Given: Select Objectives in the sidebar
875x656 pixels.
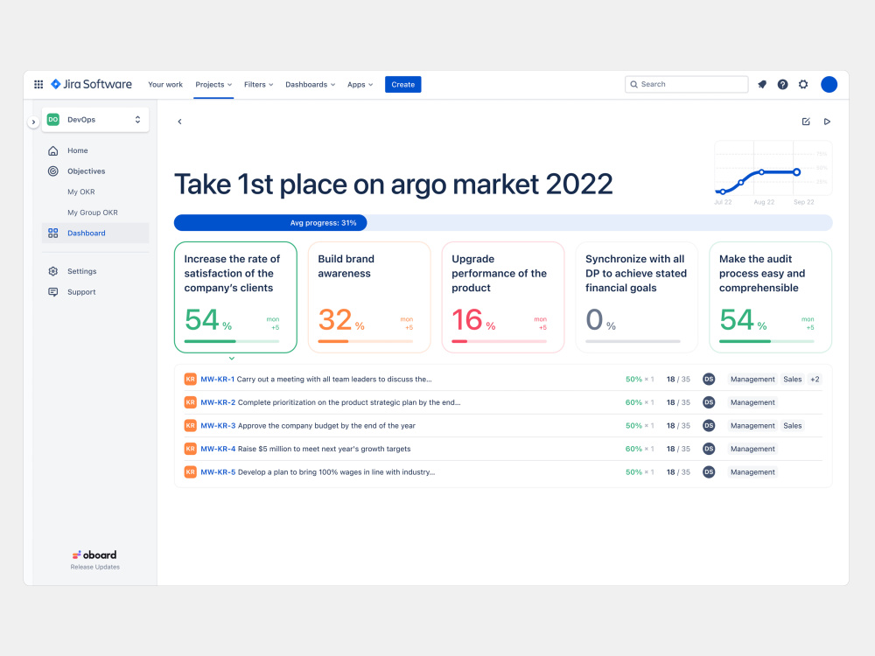Looking at the screenshot, I should (x=86, y=171).
